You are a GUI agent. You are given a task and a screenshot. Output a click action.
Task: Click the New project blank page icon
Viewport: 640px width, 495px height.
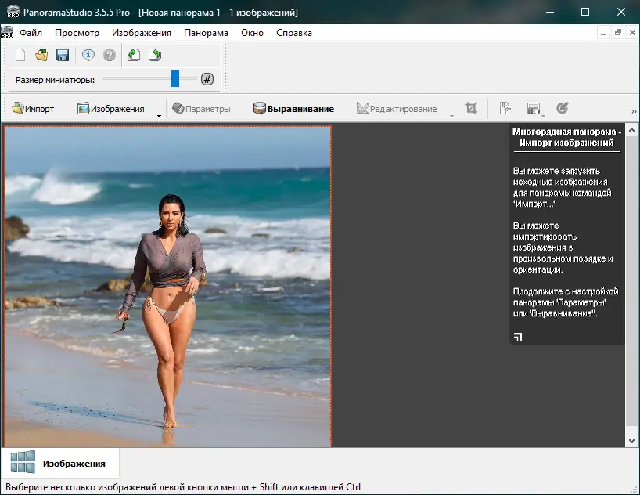tap(20, 55)
